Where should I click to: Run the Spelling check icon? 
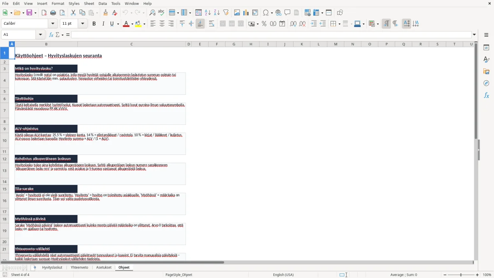[x=161, y=13]
